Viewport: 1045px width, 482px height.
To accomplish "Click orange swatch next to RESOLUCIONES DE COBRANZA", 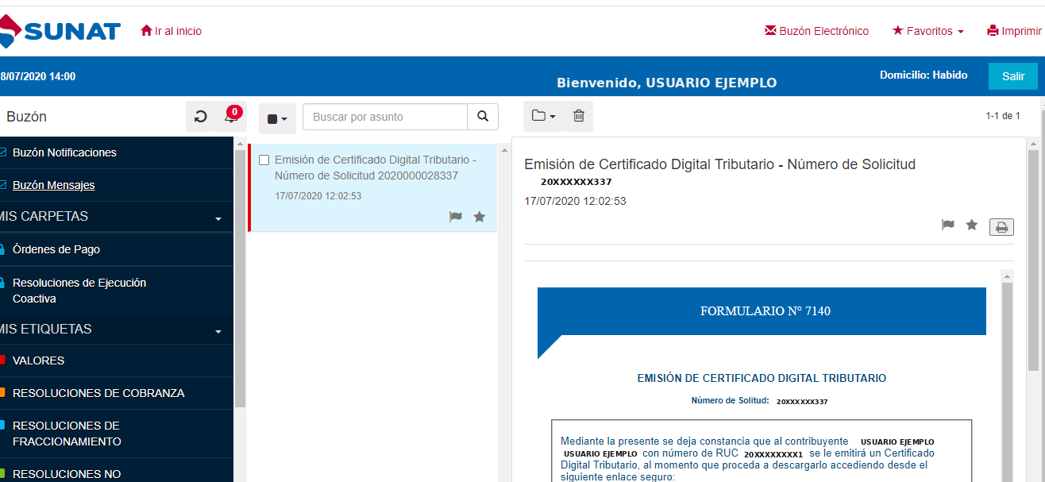I will point(2,393).
